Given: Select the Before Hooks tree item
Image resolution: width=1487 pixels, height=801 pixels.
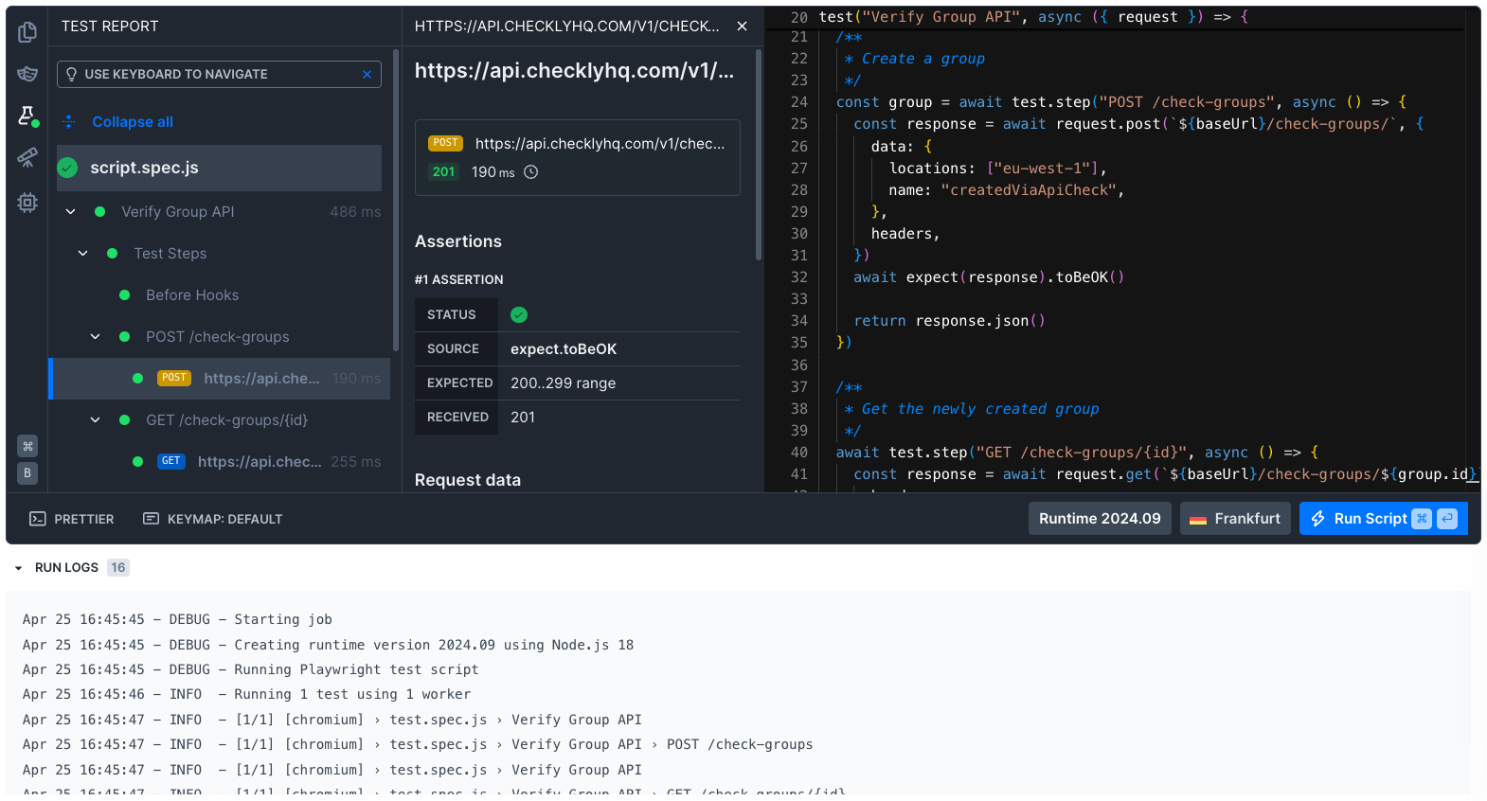Looking at the screenshot, I should pyautogui.click(x=192, y=295).
